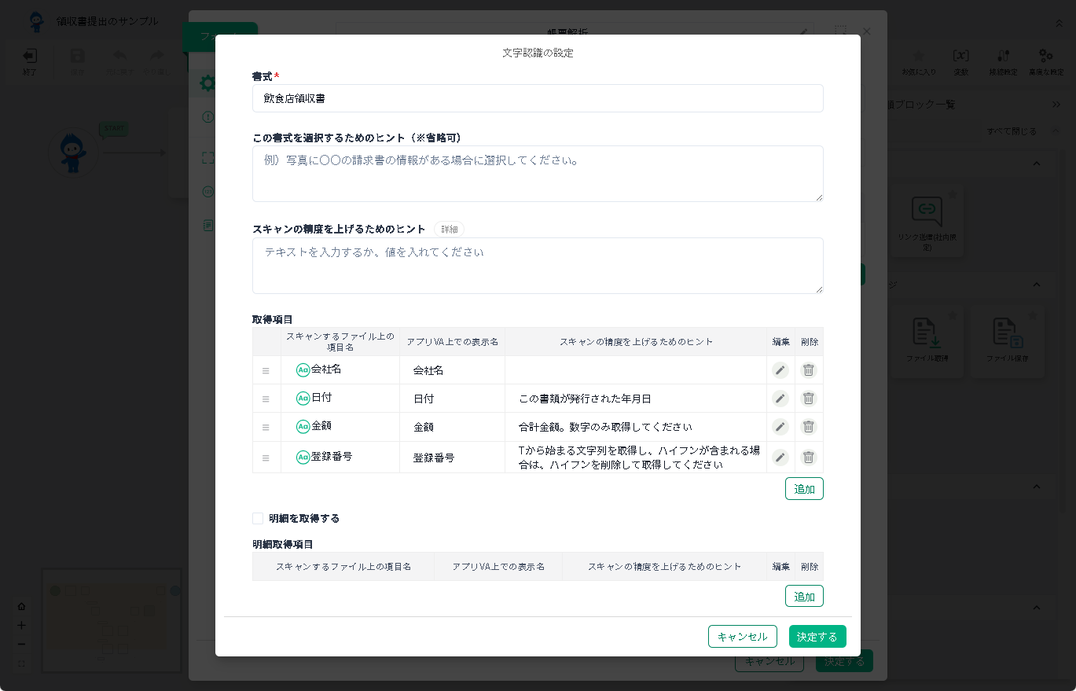Open editor for 登録番号 row
This screenshot has width=1076, height=691.
coord(780,458)
